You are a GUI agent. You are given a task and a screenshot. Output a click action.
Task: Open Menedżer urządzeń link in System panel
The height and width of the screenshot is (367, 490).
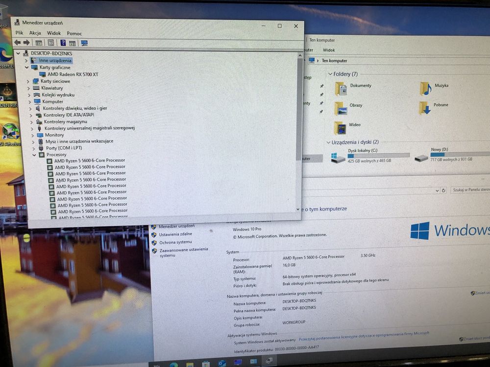[176, 226]
